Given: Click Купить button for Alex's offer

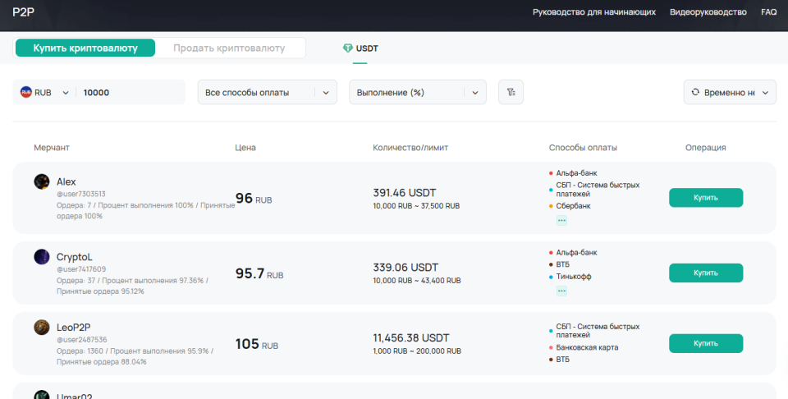Looking at the screenshot, I should click(x=705, y=198).
